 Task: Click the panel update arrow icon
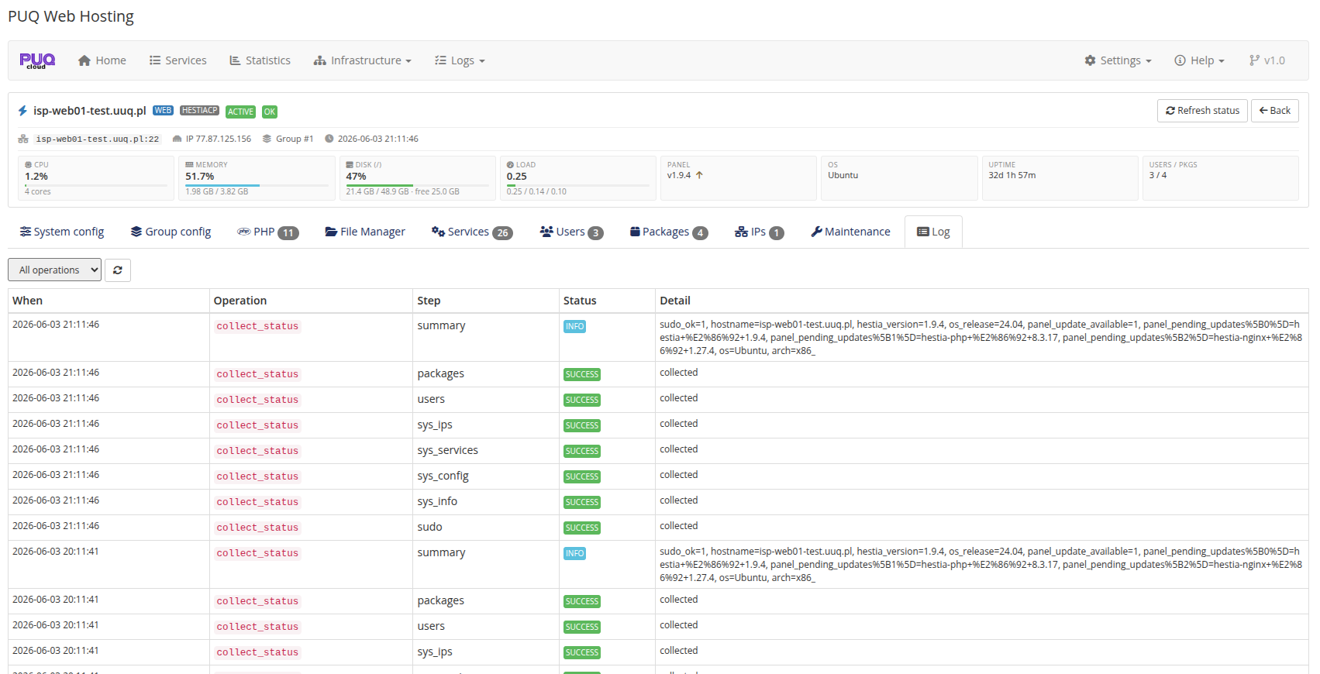pos(699,175)
